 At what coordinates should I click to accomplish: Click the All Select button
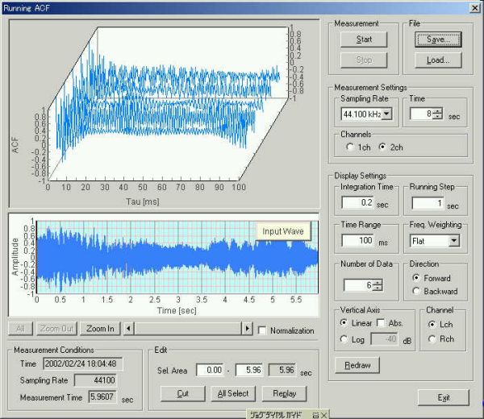(235, 393)
